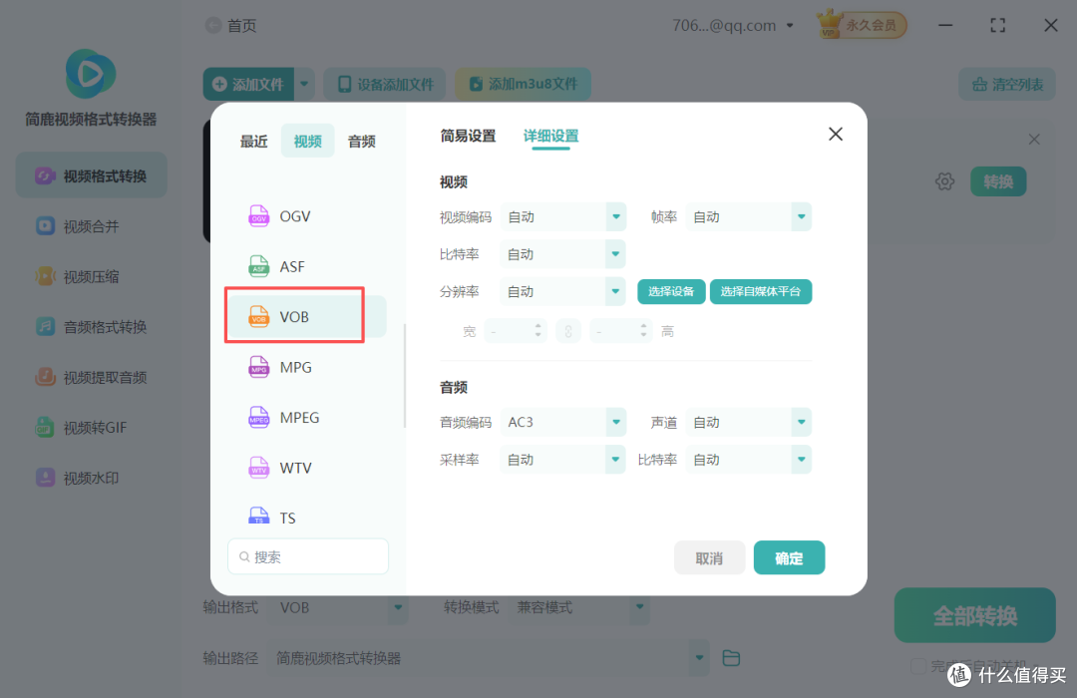Image resolution: width=1077 pixels, height=698 pixels.
Task: Switch to the 简易设置 tab
Action: 468,136
